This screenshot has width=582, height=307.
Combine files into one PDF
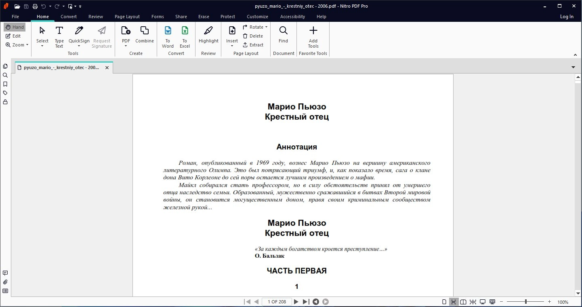145,34
